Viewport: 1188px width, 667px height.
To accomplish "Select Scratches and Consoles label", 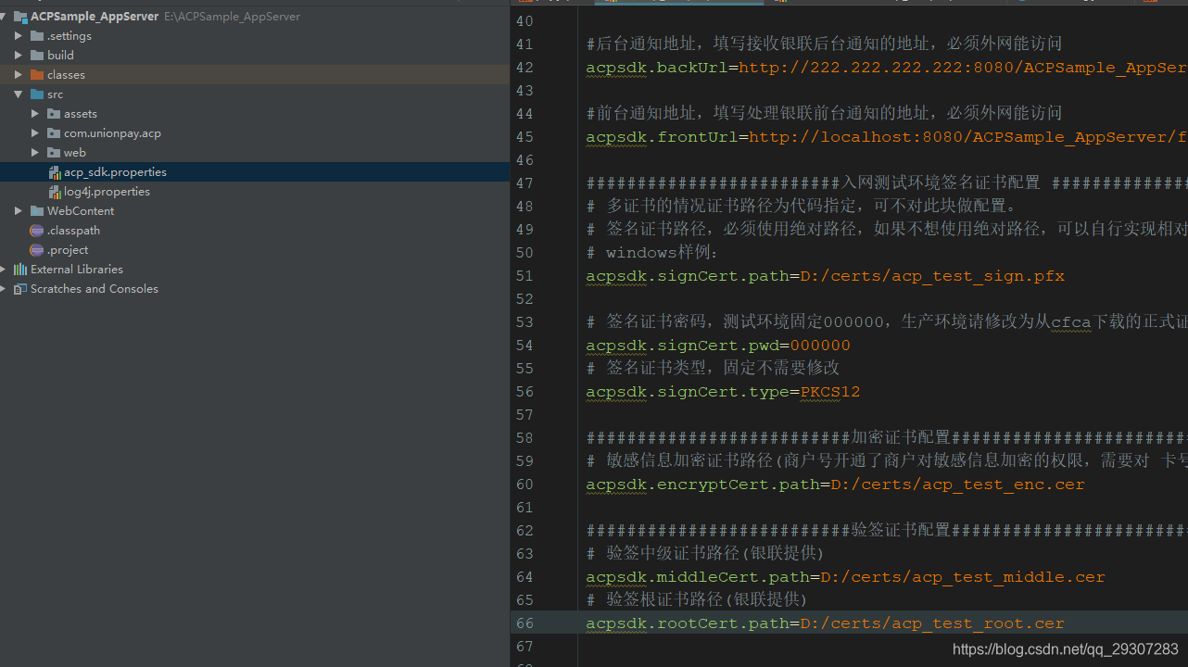I will pos(95,289).
